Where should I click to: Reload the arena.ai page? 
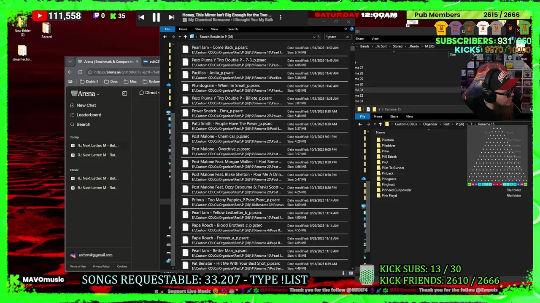click(80, 72)
